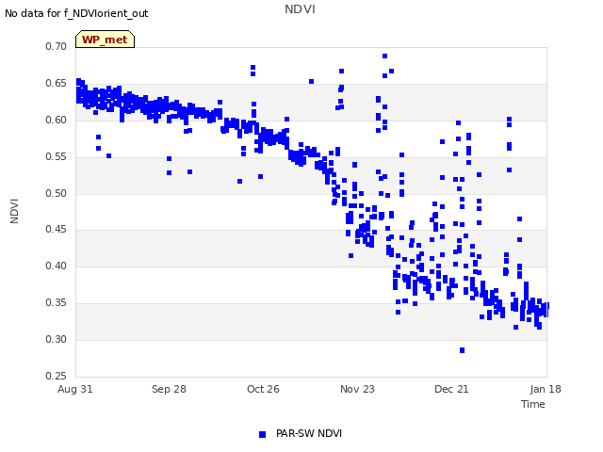This screenshot has width=603, height=452.
Task: Click the 0.35 y-axis tick label
Action: [57, 303]
